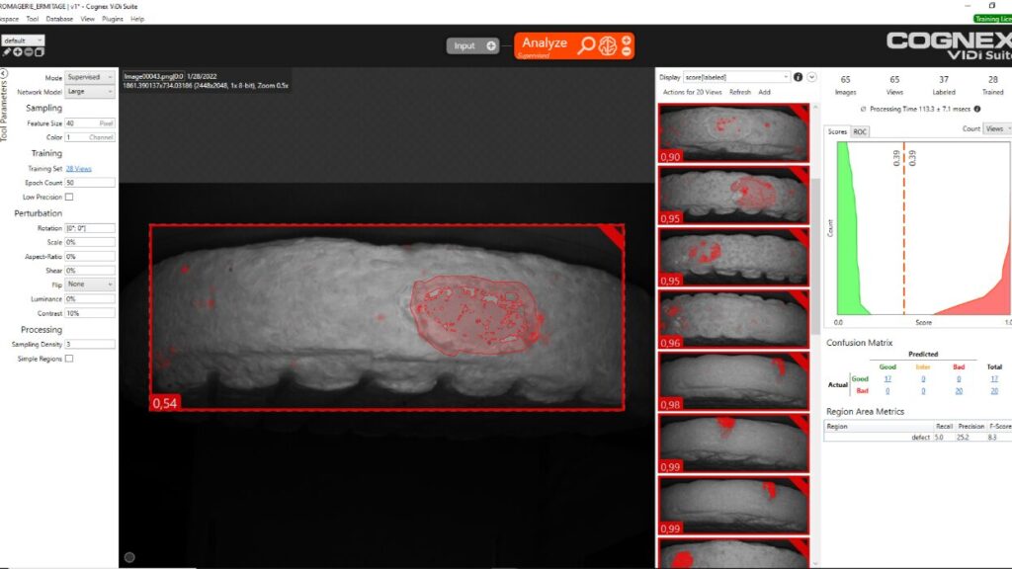Enable the Low Precision checkbox
Viewport: 1012px width, 569px height.
point(69,197)
